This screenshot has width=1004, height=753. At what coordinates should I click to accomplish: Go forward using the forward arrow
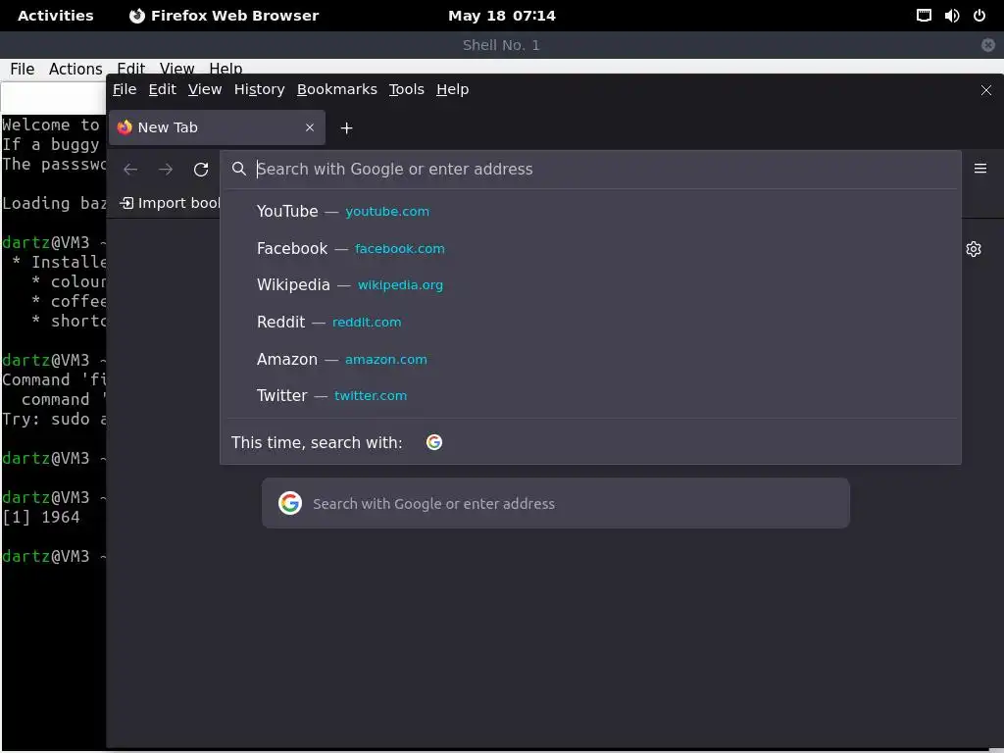pyautogui.click(x=166, y=169)
